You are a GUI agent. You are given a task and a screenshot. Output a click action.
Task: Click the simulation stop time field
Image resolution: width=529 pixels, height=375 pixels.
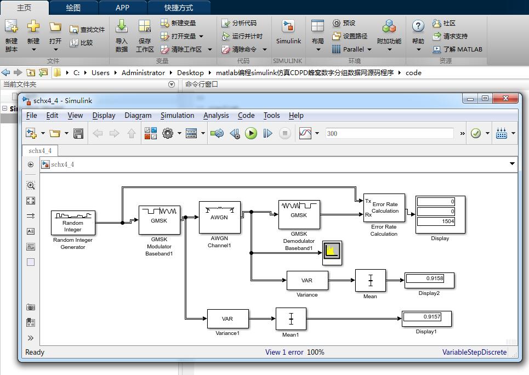[389, 133]
